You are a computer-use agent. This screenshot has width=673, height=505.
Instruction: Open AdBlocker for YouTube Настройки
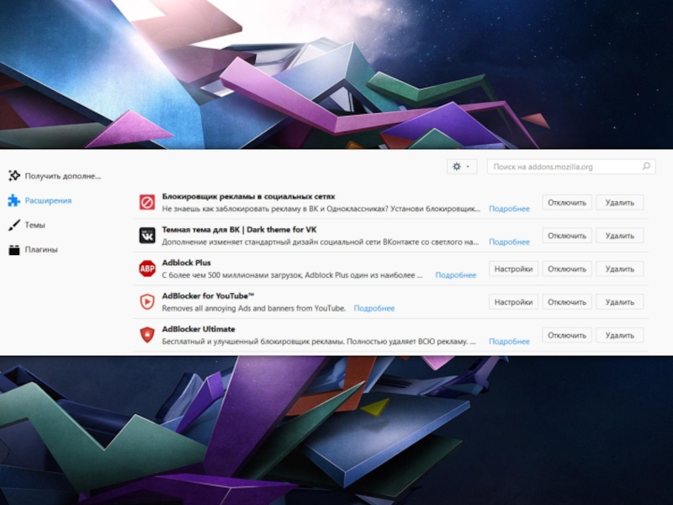(513, 302)
